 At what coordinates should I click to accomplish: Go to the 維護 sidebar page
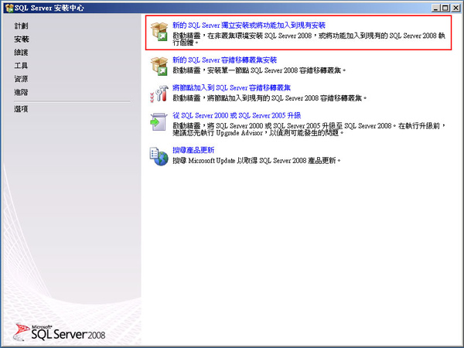point(21,53)
